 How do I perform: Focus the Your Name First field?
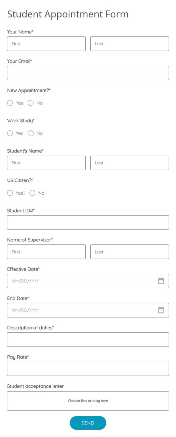click(46, 44)
